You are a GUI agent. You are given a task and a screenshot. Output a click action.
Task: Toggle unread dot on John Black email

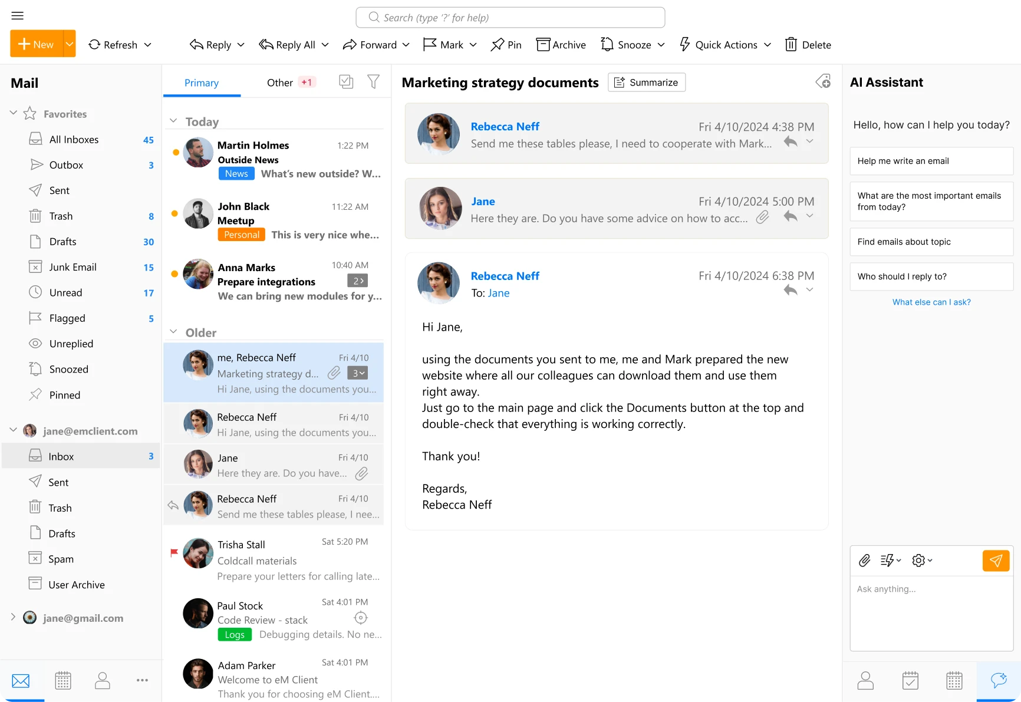pyautogui.click(x=174, y=213)
